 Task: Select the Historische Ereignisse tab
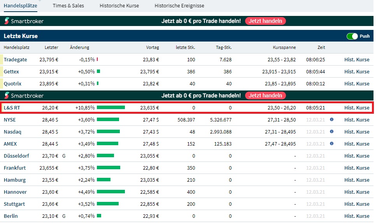click(179, 6)
